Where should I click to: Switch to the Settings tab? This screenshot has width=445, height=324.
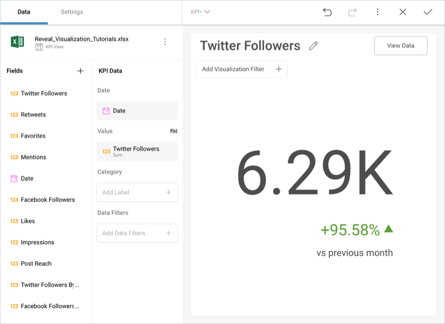point(72,12)
